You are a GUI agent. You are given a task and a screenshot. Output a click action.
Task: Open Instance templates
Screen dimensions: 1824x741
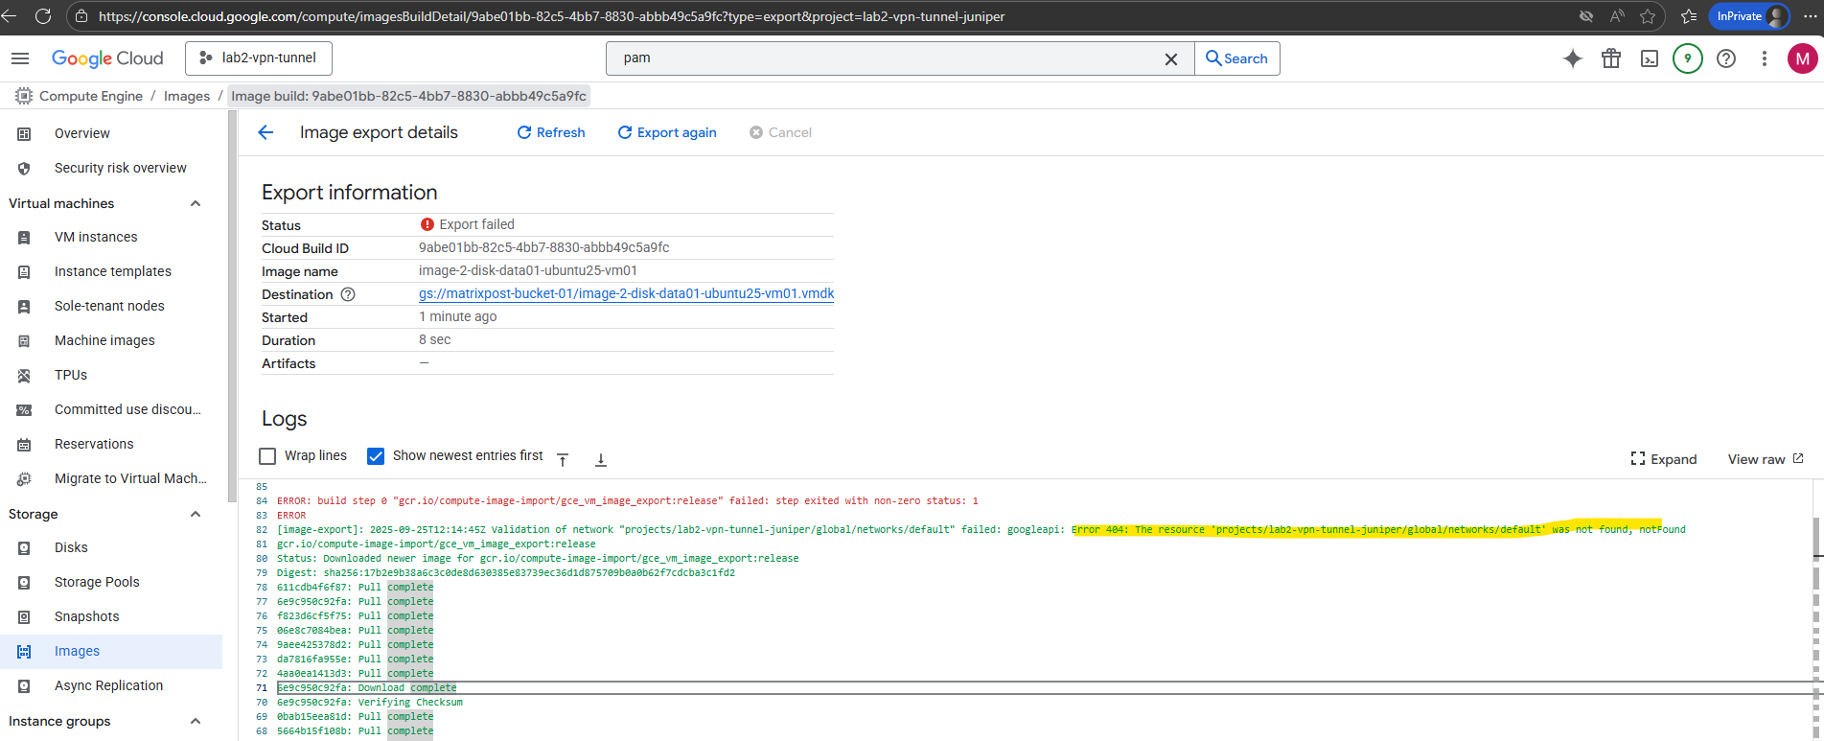pyautogui.click(x=113, y=271)
